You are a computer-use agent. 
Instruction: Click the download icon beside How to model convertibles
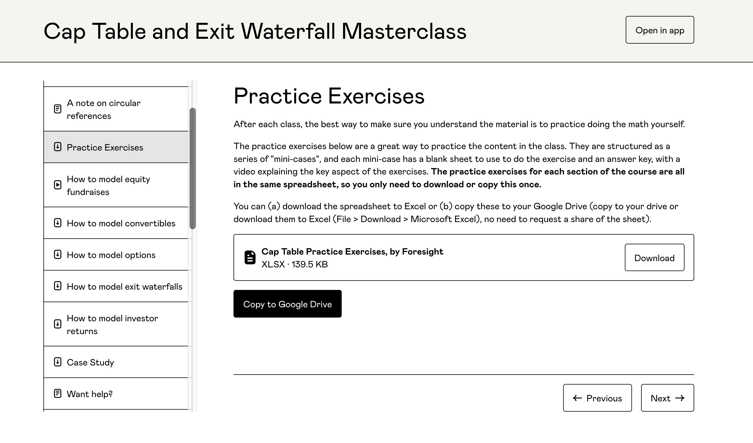57,223
